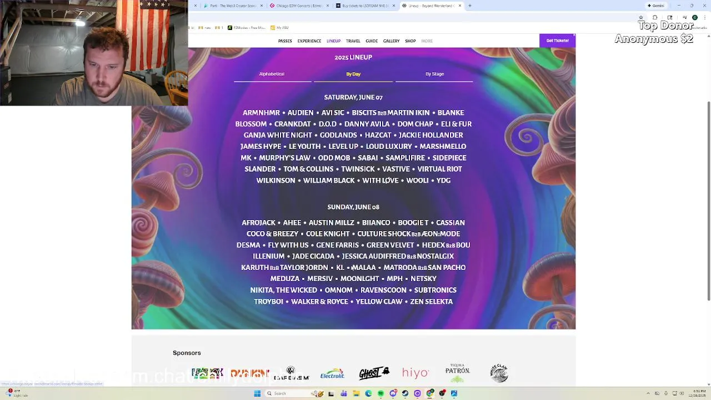Open the Electrolit sponsor logo
This screenshot has height=400, width=711.
(x=332, y=373)
